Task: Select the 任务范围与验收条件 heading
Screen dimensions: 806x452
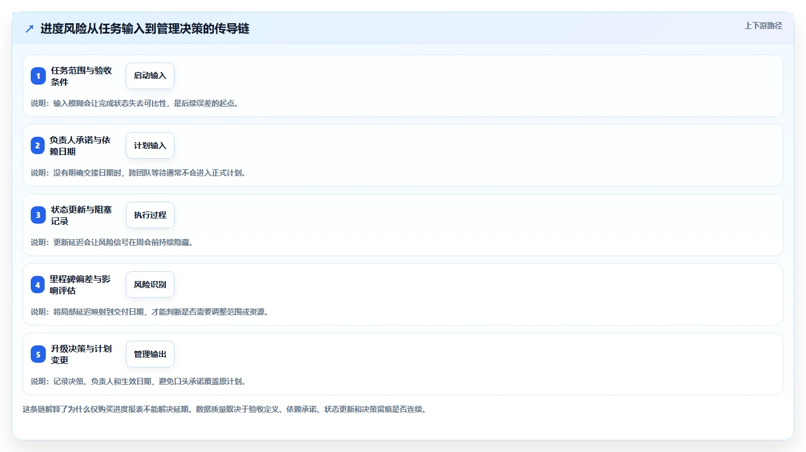Action: click(81, 76)
